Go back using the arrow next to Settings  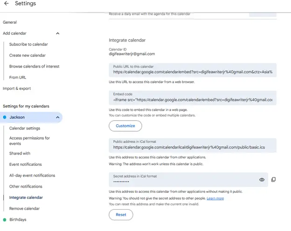pyautogui.click(x=7, y=3)
